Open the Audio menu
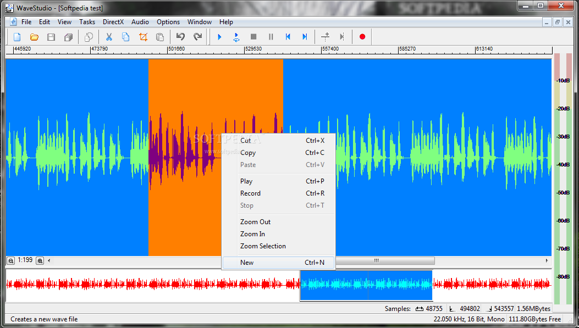The height and width of the screenshot is (328, 579). (140, 22)
